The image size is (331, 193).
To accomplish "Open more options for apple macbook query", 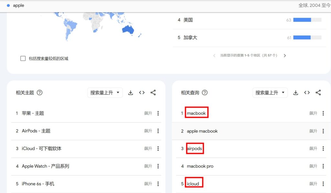I will [x=323, y=131].
